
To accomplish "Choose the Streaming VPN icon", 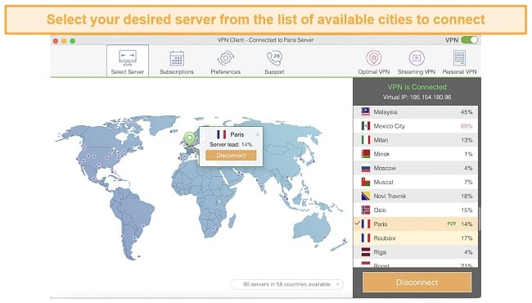I will (417, 58).
